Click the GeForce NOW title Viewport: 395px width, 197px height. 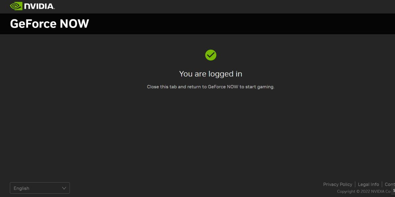[x=49, y=24]
